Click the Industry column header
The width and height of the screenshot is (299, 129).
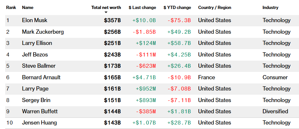point(270,7)
